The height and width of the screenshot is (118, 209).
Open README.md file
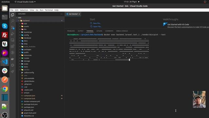pos(29,116)
